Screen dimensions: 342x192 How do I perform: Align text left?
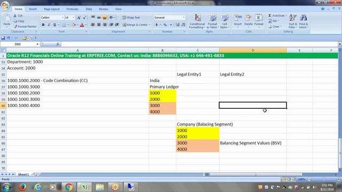click(x=93, y=25)
